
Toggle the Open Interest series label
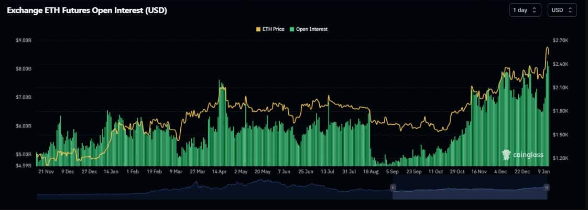point(311,29)
